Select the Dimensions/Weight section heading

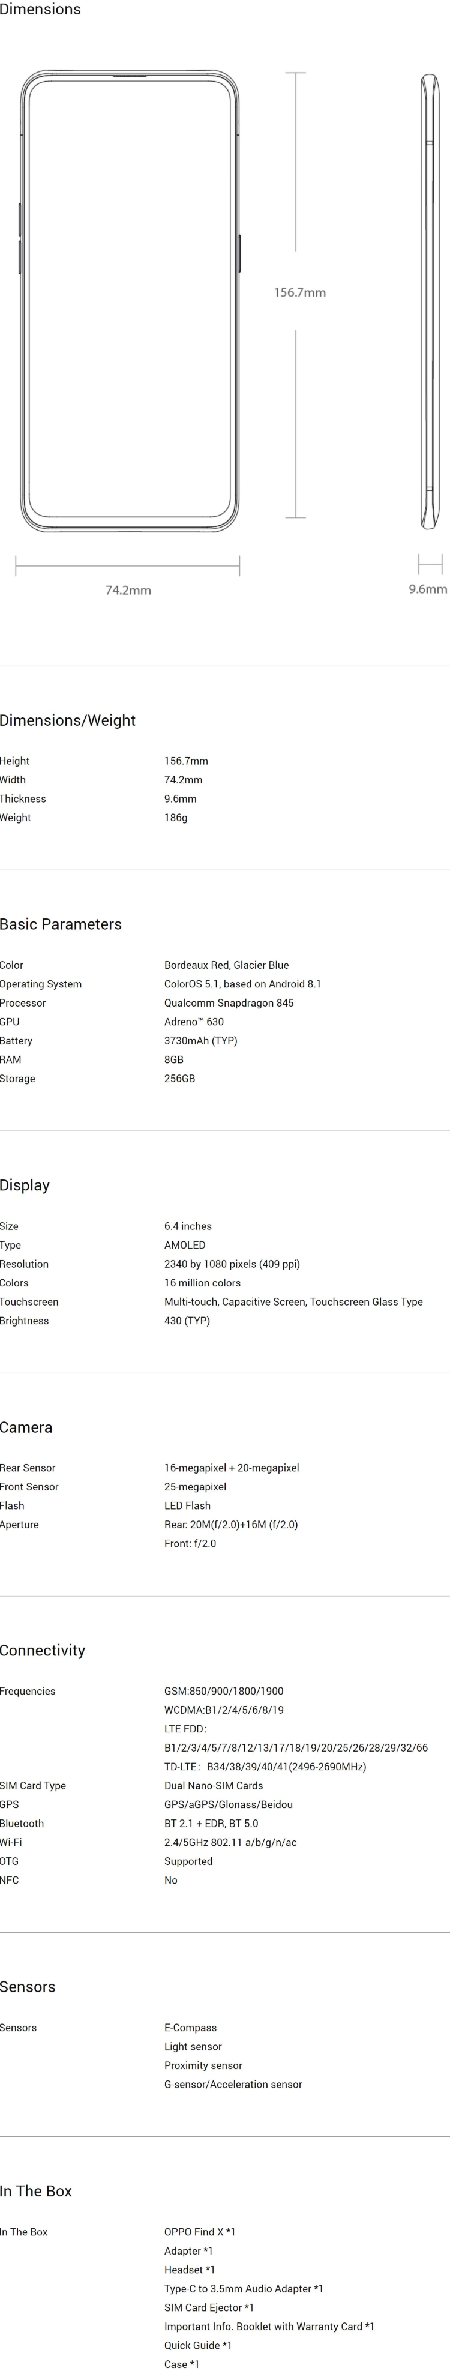pos(67,721)
